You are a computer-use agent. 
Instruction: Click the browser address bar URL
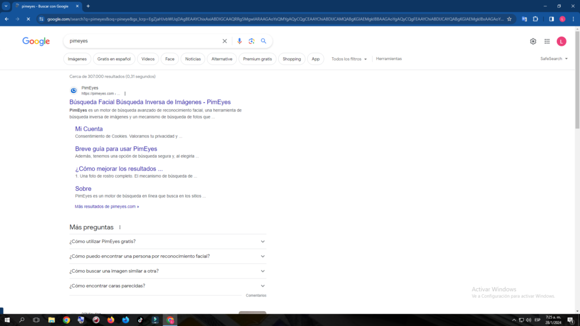coord(275,19)
